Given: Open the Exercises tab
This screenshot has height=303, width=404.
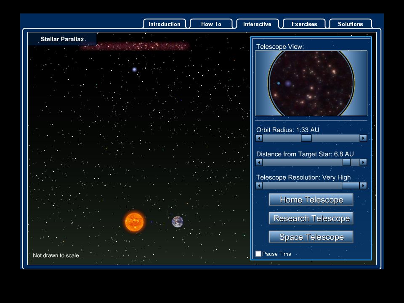Looking at the screenshot, I should 304,24.
